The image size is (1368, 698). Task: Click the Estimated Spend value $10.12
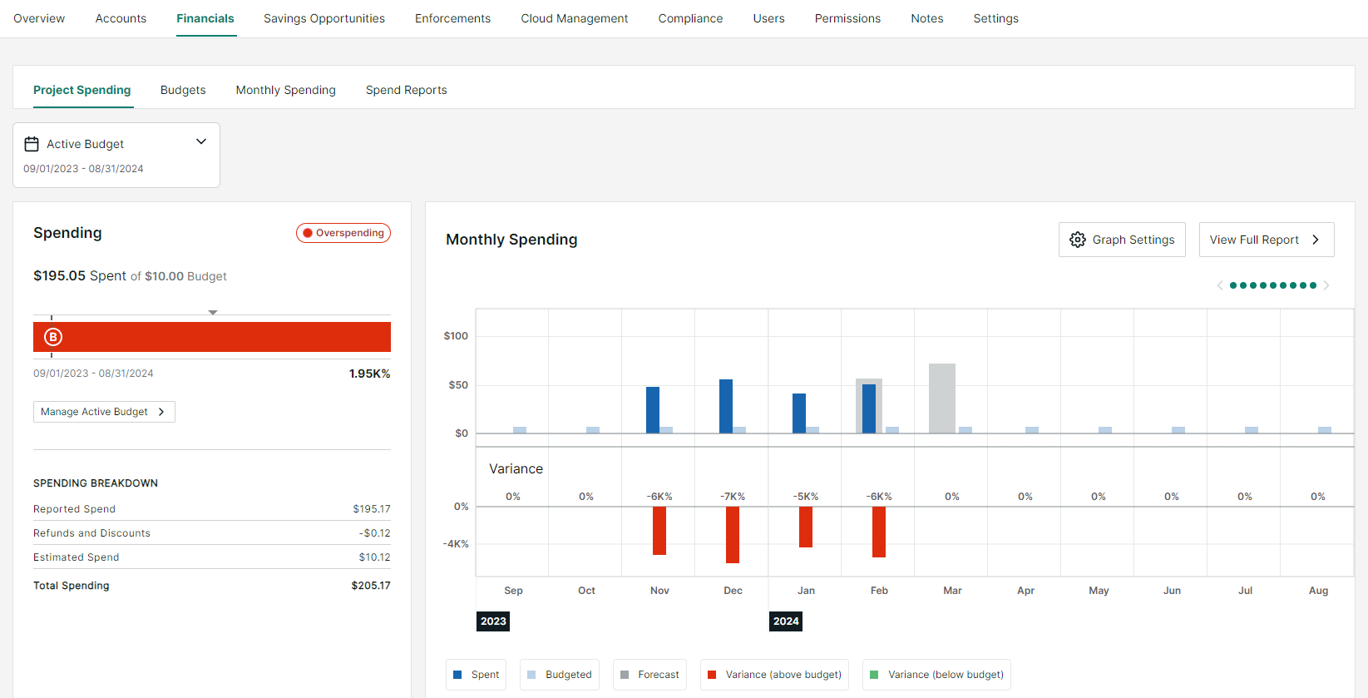(375, 557)
